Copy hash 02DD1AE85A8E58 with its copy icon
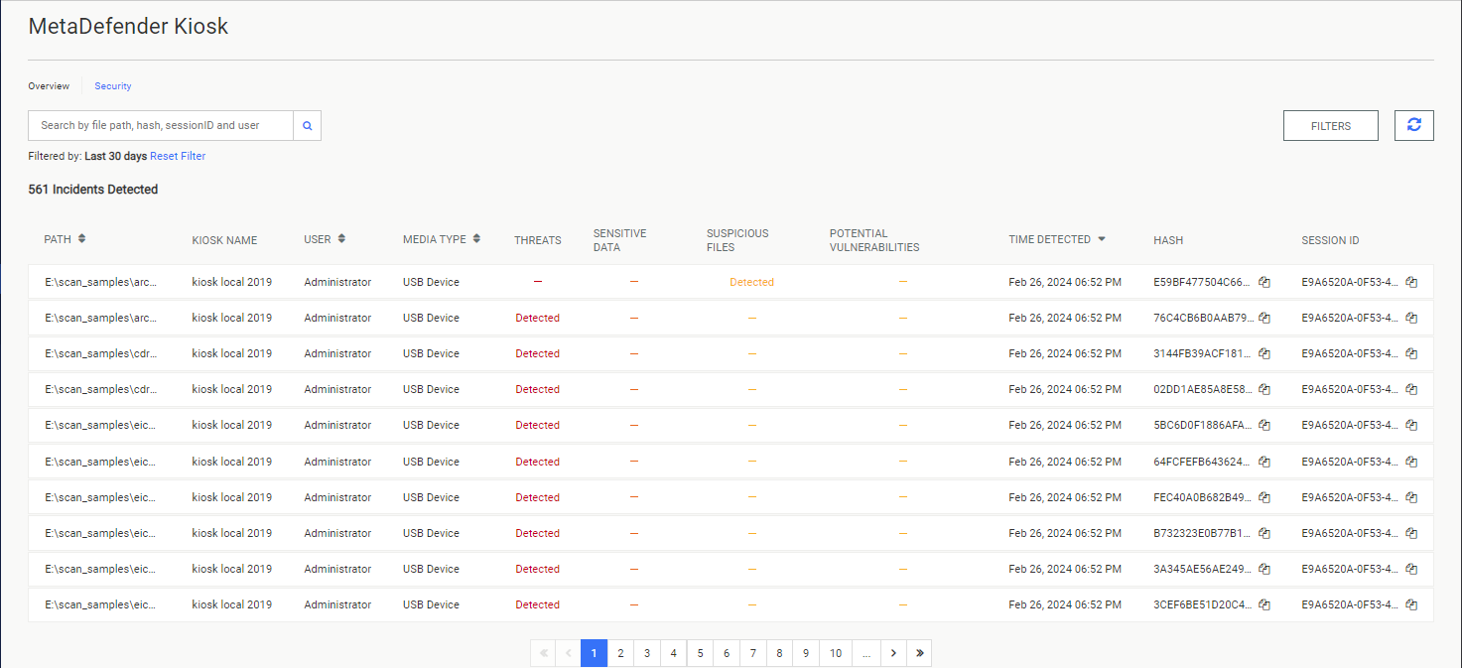The width and height of the screenshot is (1462, 668). (x=1264, y=389)
